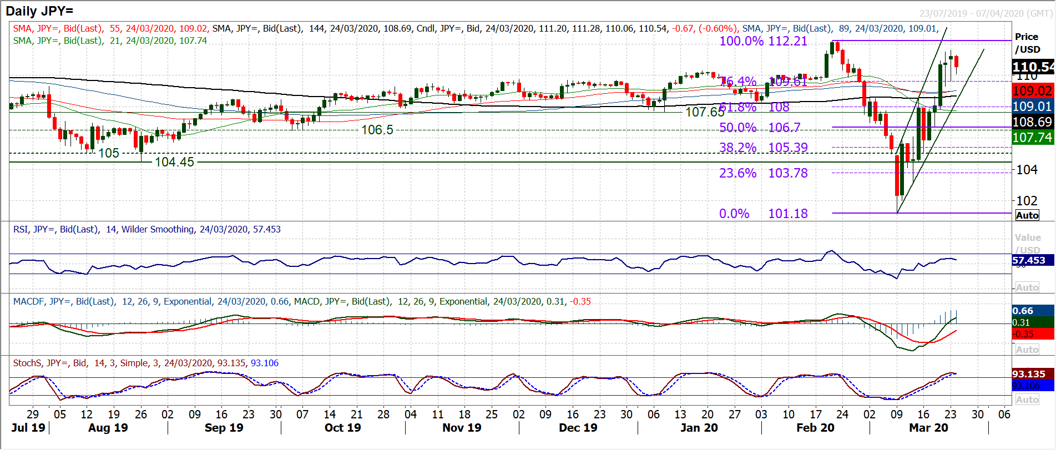This screenshot has height=450, width=1056.
Task: Click the green 107.74 SMA value label
Action: [x=1033, y=138]
